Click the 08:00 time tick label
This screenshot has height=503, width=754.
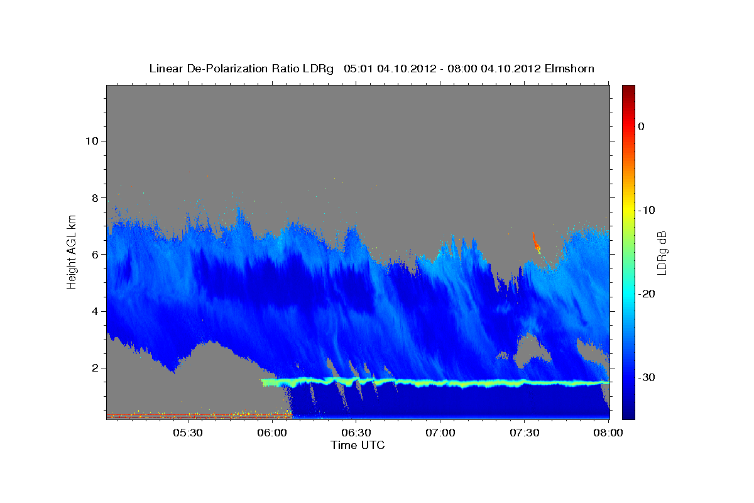(x=608, y=433)
